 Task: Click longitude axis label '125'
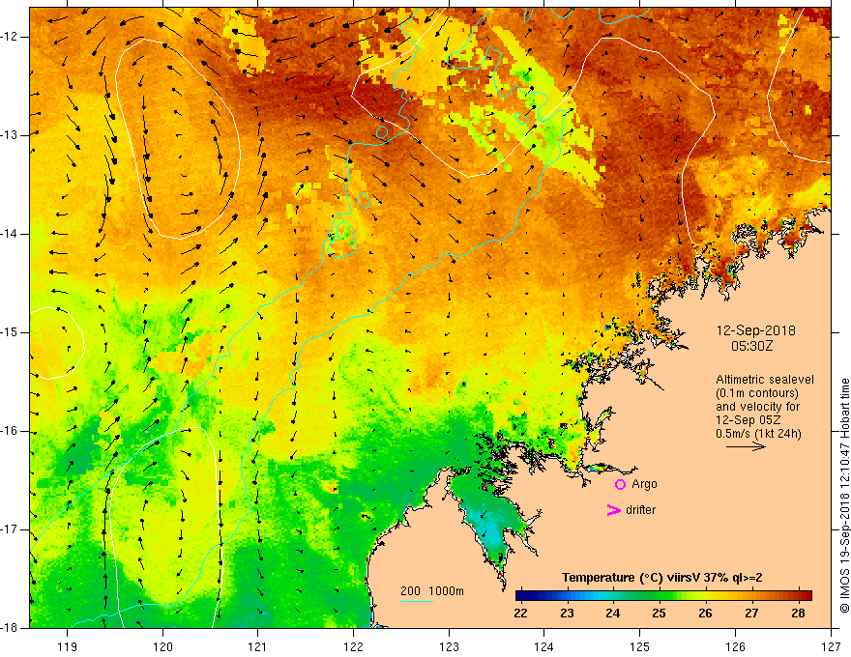[640, 646]
